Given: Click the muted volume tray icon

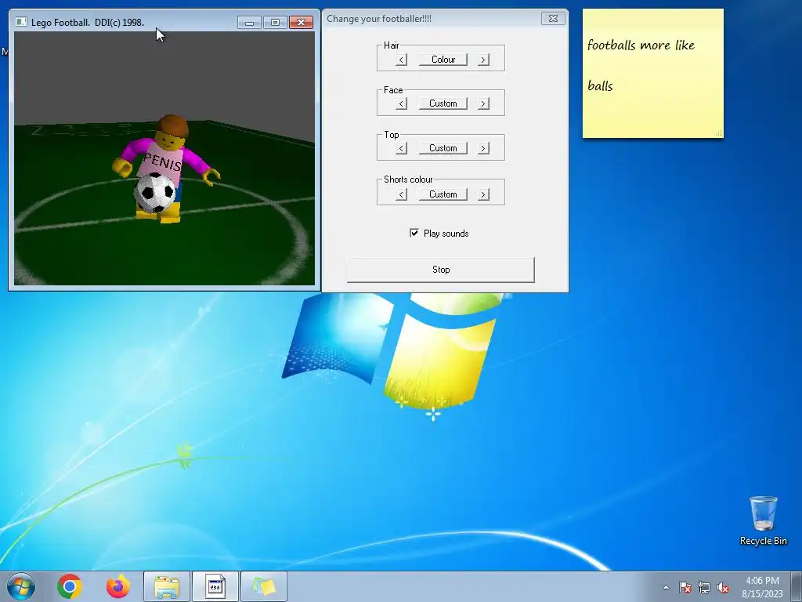Looking at the screenshot, I should (723, 587).
